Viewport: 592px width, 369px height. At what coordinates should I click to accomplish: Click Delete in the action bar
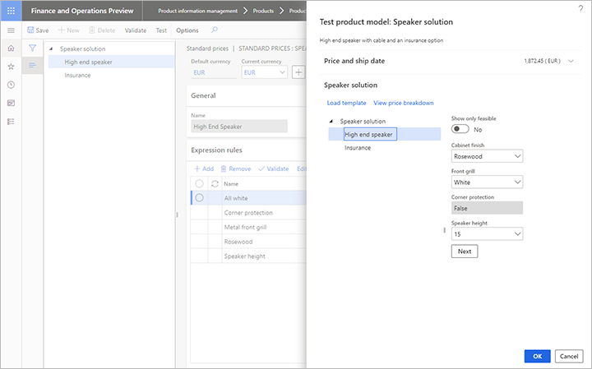pos(102,30)
